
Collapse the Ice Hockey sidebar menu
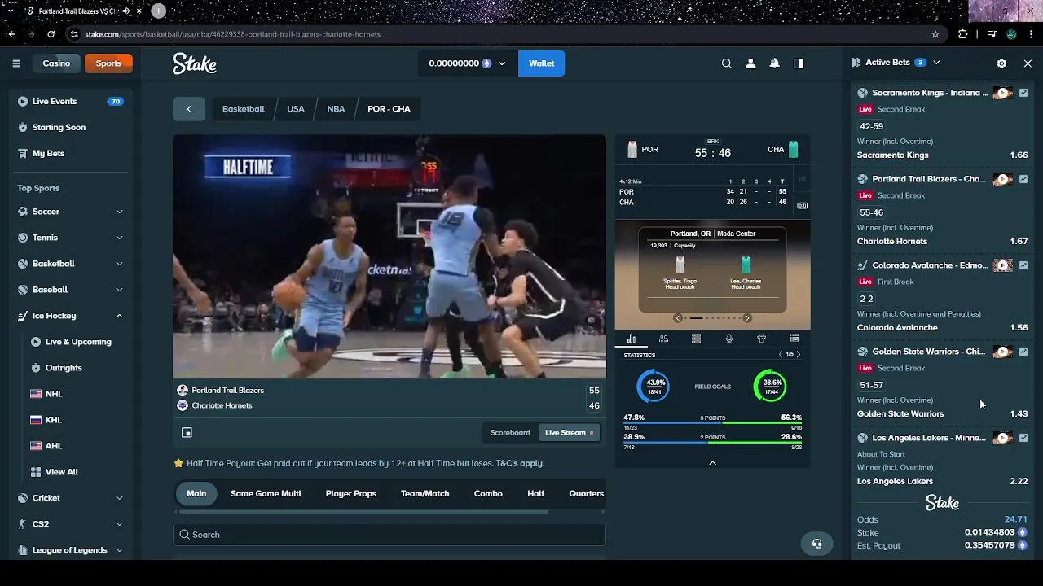[x=119, y=316]
